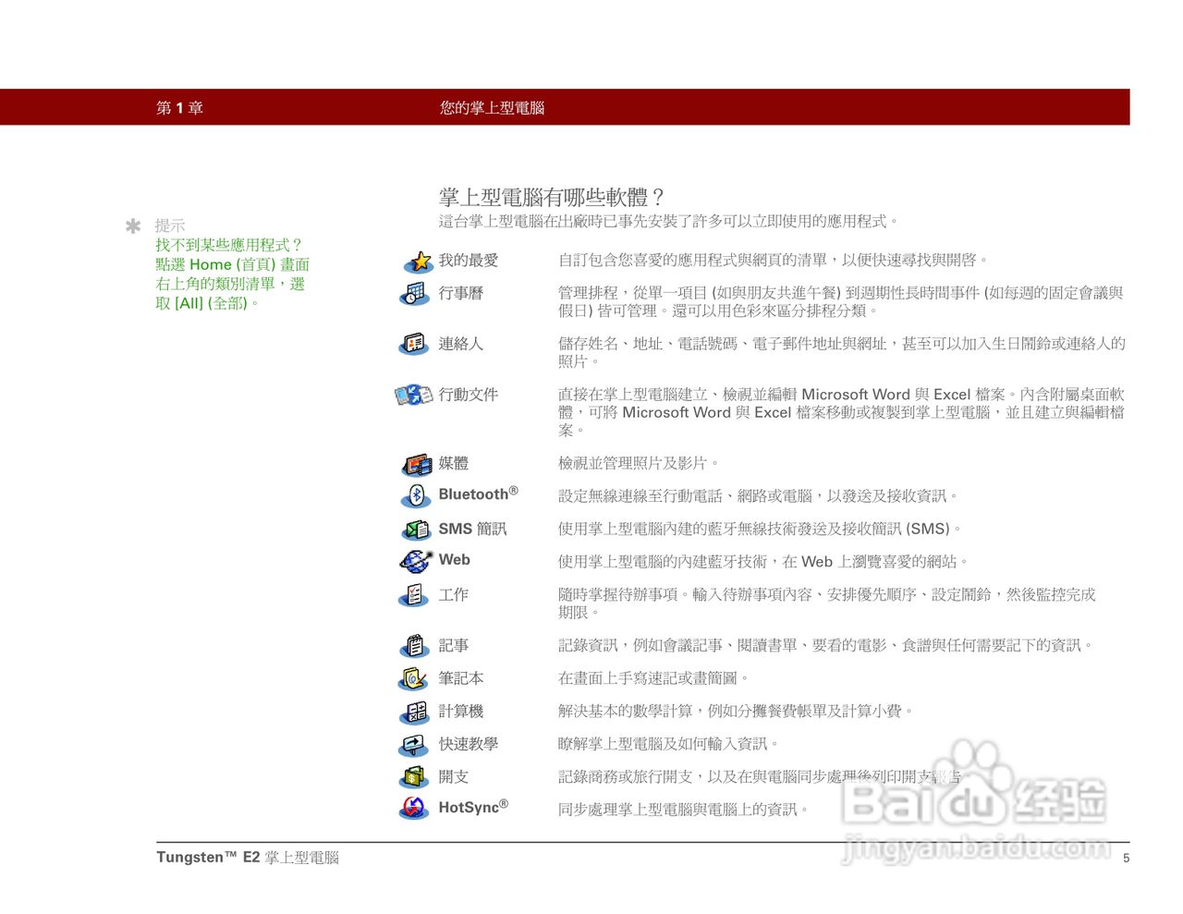This screenshot has width=1183, height=914.
Task: Click the 行事曆 calendar icon
Action: pyautogui.click(x=414, y=294)
